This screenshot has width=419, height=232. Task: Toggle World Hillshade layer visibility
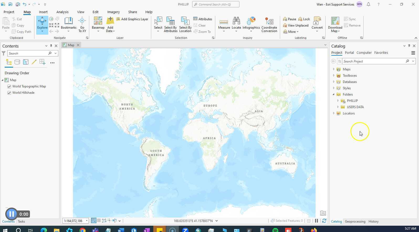tap(9, 93)
